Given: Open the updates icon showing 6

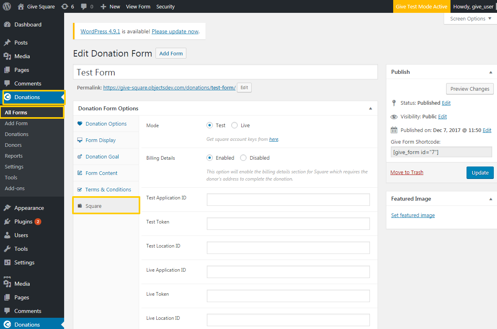Looking at the screenshot, I should (65, 6).
